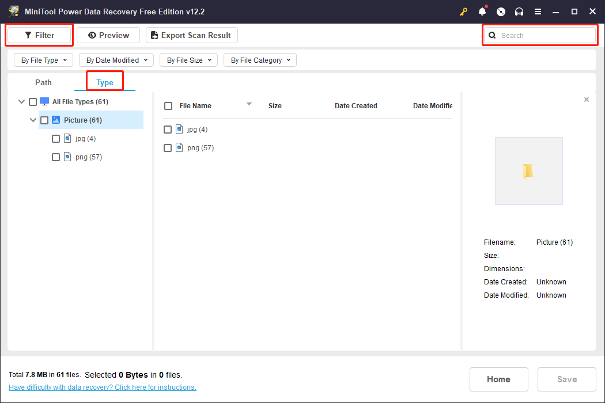Sort by the Date Created column header
Screen dimensions: 605x403
pyautogui.click(x=356, y=106)
